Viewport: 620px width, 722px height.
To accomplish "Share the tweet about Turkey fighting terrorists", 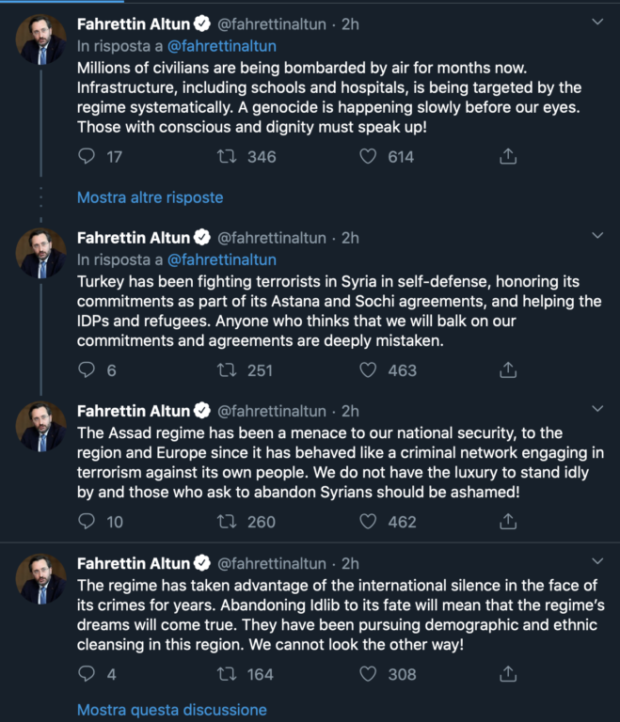I will pyautogui.click(x=508, y=369).
